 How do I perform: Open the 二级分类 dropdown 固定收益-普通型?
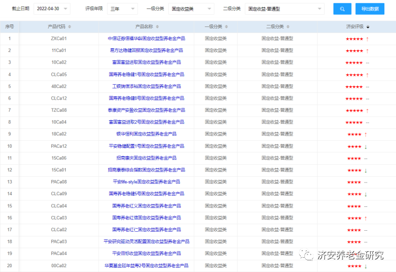click(285, 9)
